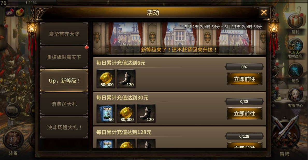The width and height of the screenshot is (308, 160).
Task: Click 立即前往 for the 6元 recharge reward
Action: [244, 79]
